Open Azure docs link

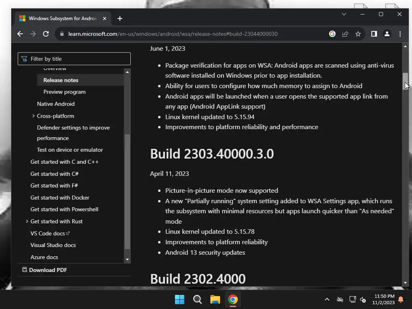[44, 257]
